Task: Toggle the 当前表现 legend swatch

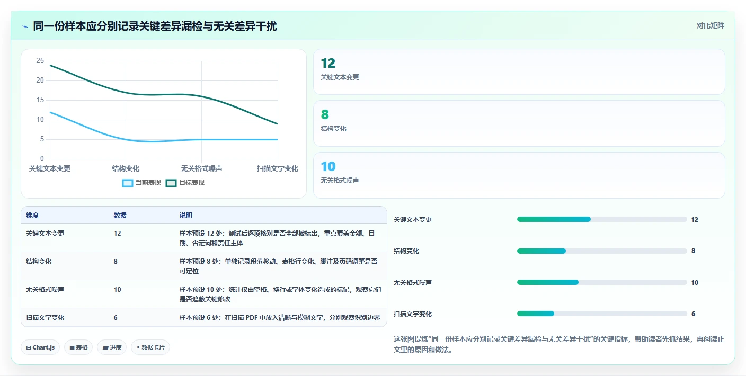Action: 128,183
